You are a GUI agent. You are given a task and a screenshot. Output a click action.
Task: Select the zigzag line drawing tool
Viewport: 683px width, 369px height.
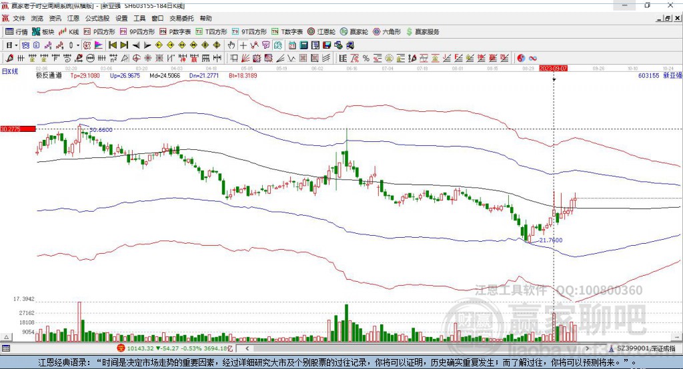(x=291, y=58)
